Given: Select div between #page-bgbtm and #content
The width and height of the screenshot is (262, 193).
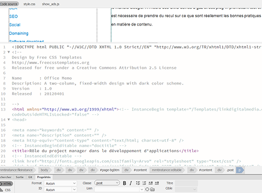Looking at the screenshot, I should tap(126, 170).
